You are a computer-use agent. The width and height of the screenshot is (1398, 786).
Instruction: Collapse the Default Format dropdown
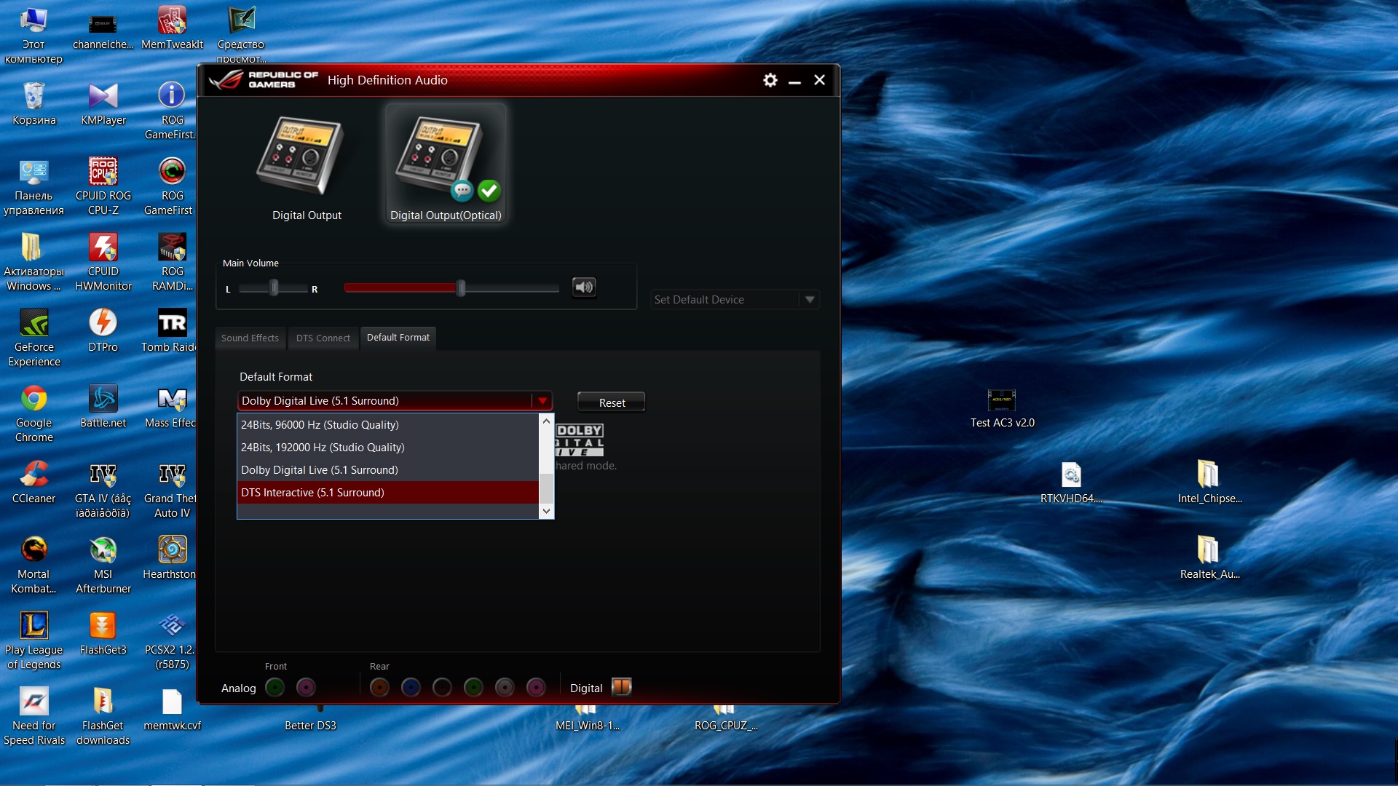pos(542,400)
